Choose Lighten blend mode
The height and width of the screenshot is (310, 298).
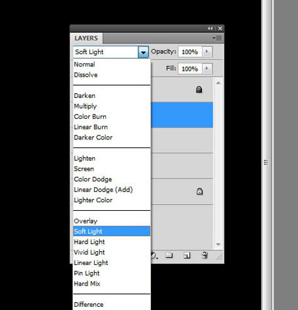(112, 159)
